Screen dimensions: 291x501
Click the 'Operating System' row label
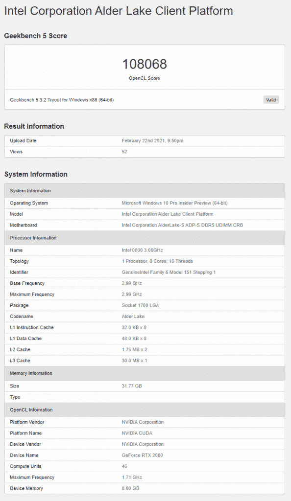pyautogui.click(x=29, y=203)
